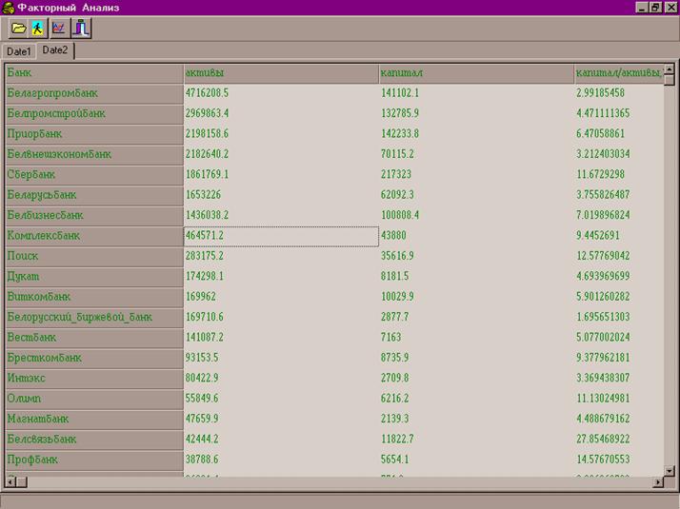Click the Магнатбанк row header
This screenshot has width=680, height=509.
pyautogui.click(x=92, y=420)
